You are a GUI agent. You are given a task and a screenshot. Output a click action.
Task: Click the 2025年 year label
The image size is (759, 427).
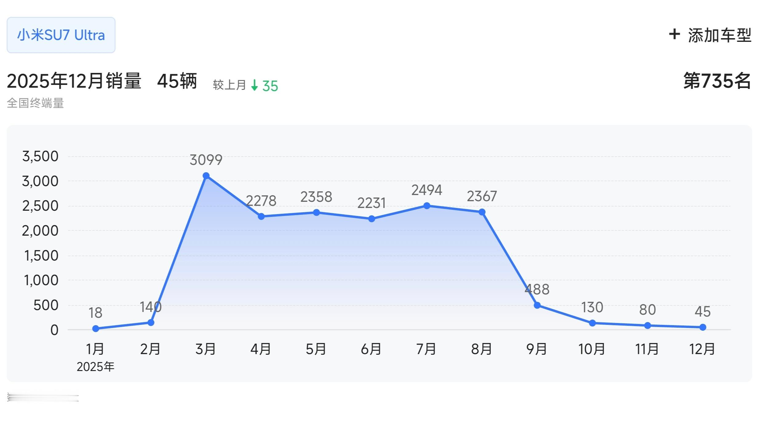95,366
